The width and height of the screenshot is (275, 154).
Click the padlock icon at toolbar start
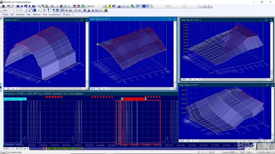(3, 6)
